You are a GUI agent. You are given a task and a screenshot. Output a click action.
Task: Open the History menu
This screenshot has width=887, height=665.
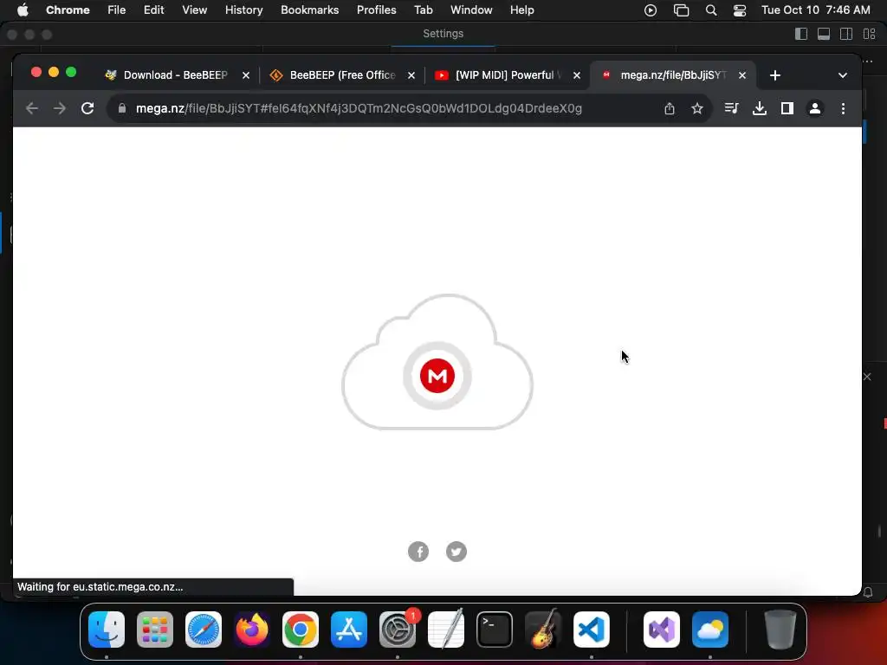coord(243,10)
